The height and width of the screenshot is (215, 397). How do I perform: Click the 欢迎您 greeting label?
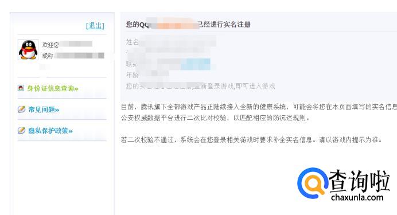(50, 45)
